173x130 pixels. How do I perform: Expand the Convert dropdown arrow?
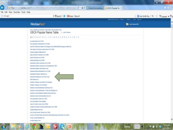pyautogui.click(x=168, y=17)
